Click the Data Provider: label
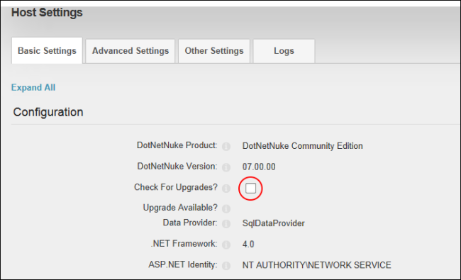461x280 pixels. (x=190, y=223)
